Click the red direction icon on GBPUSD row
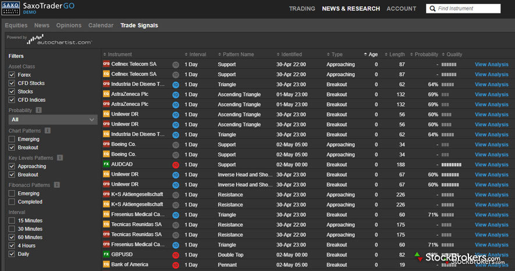 click(x=176, y=255)
